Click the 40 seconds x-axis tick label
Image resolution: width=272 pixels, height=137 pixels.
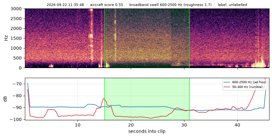coord(237,125)
